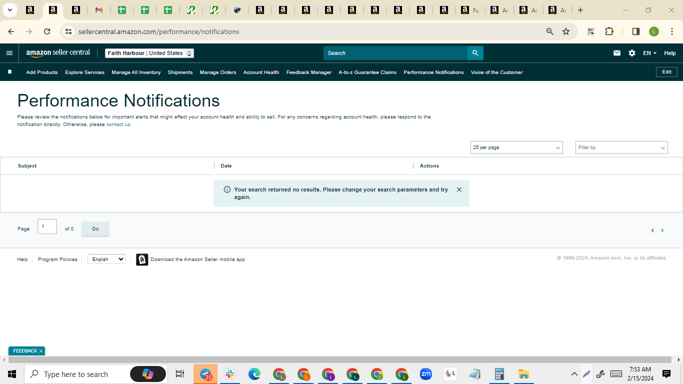The height and width of the screenshot is (384, 683).
Task: Open the QR code extension icon
Action: pos(591,31)
